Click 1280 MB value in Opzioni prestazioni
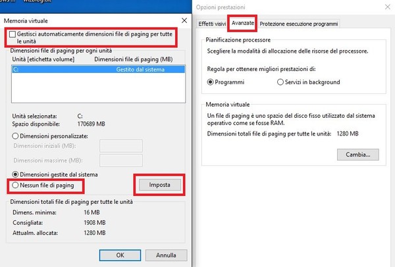Screen dimensions: 395x267 348,133
